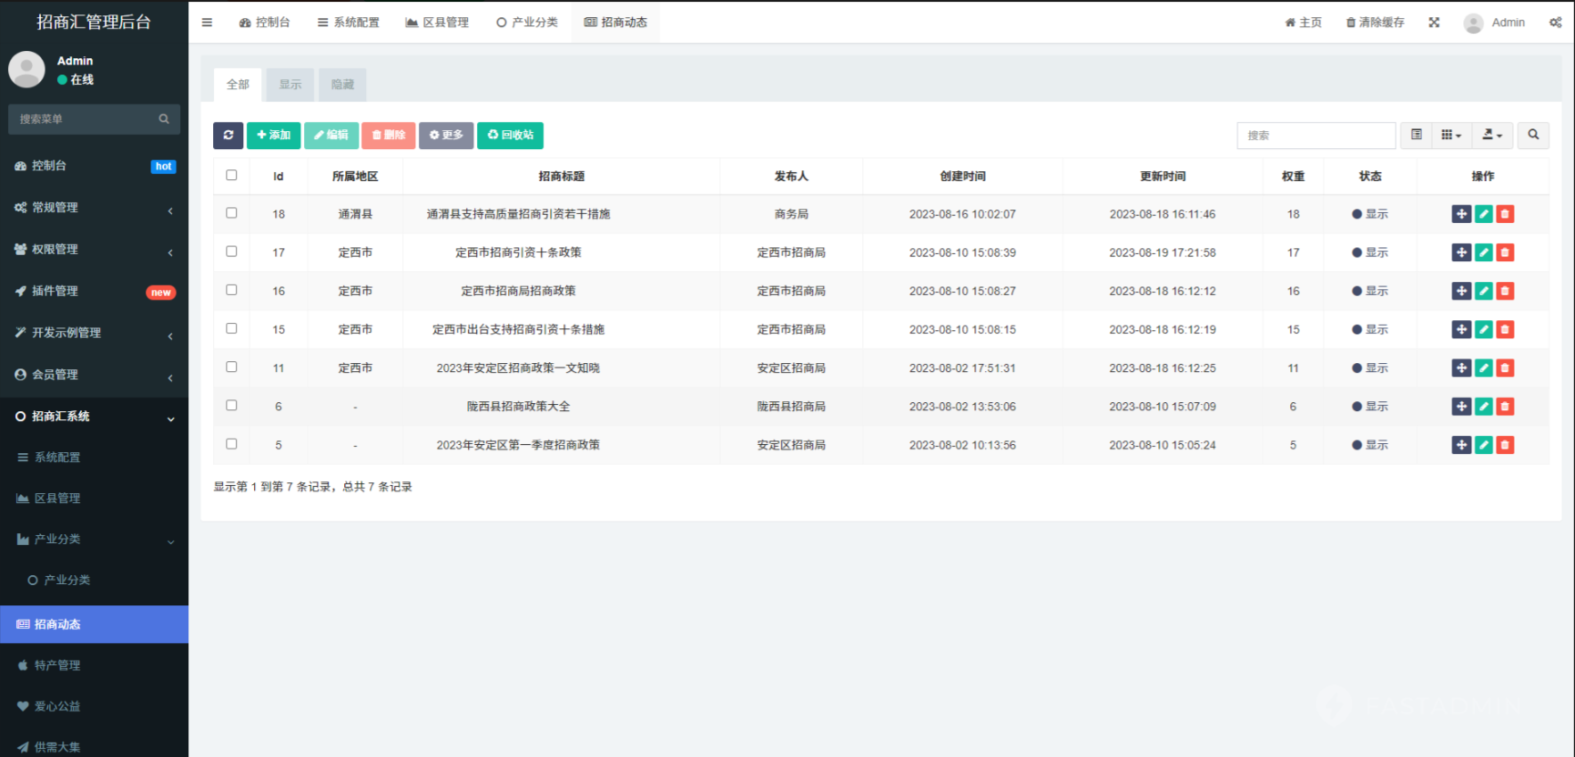Expand the 常规管理 sidebar menu
The width and height of the screenshot is (1575, 757).
tap(94, 207)
